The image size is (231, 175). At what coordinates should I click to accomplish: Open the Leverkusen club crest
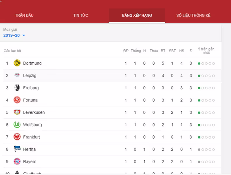17,112
